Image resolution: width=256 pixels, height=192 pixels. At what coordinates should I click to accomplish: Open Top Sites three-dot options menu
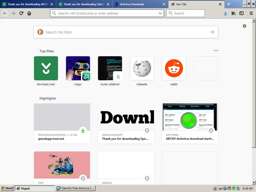[216, 50]
